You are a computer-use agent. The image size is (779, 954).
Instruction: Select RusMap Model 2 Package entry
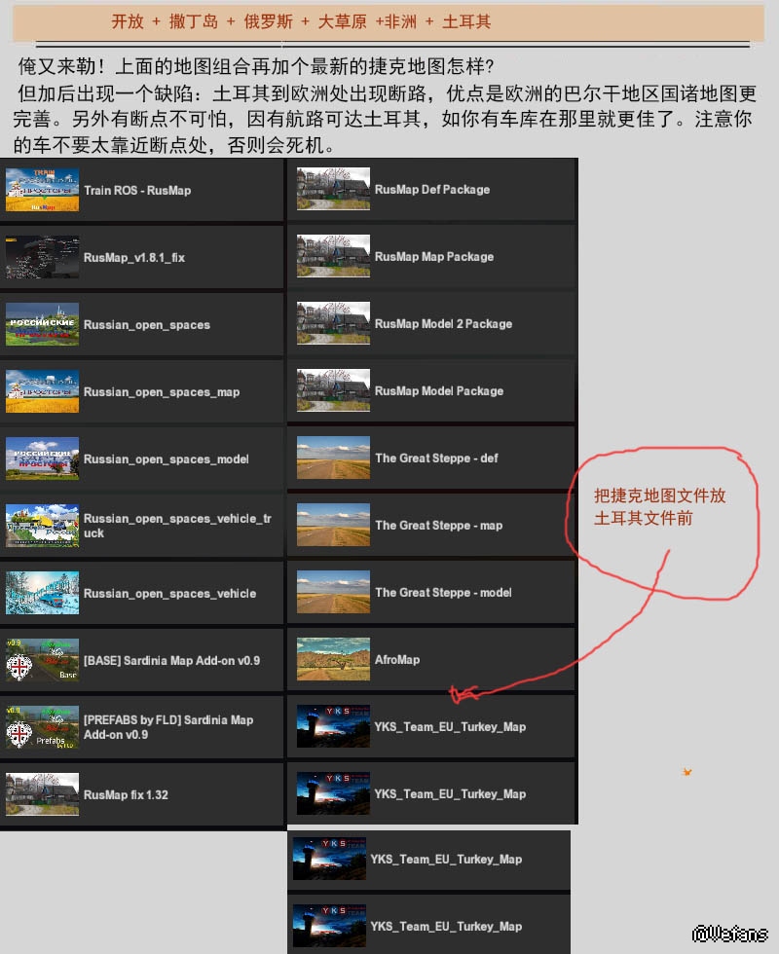point(443,324)
